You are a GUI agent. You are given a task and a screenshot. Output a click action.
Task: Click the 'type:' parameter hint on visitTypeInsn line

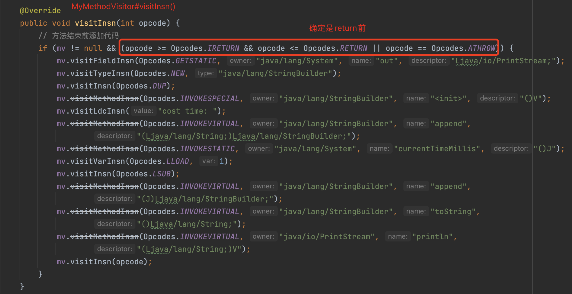point(206,73)
